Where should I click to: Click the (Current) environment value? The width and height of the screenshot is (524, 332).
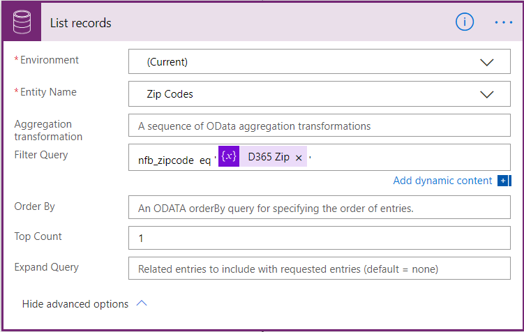tap(167, 62)
